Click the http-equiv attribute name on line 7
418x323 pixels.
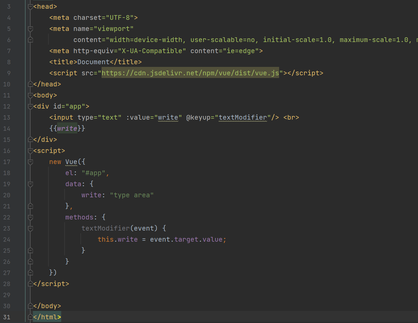click(93, 51)
